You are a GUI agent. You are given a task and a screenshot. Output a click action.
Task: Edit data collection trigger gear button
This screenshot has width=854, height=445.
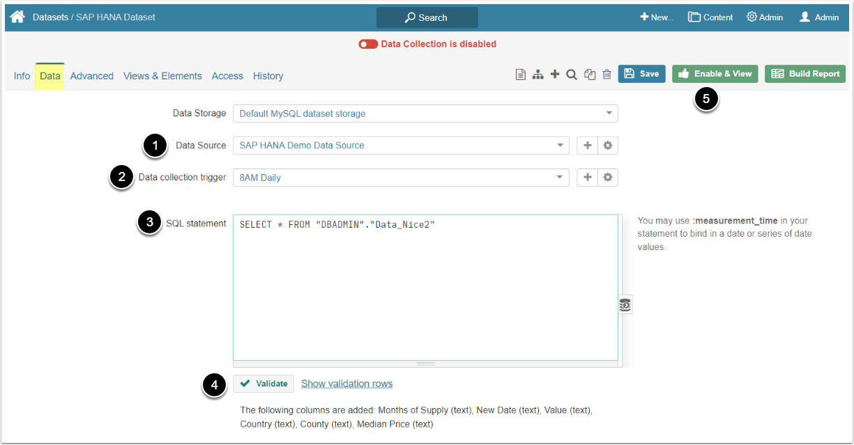[608, 178]
